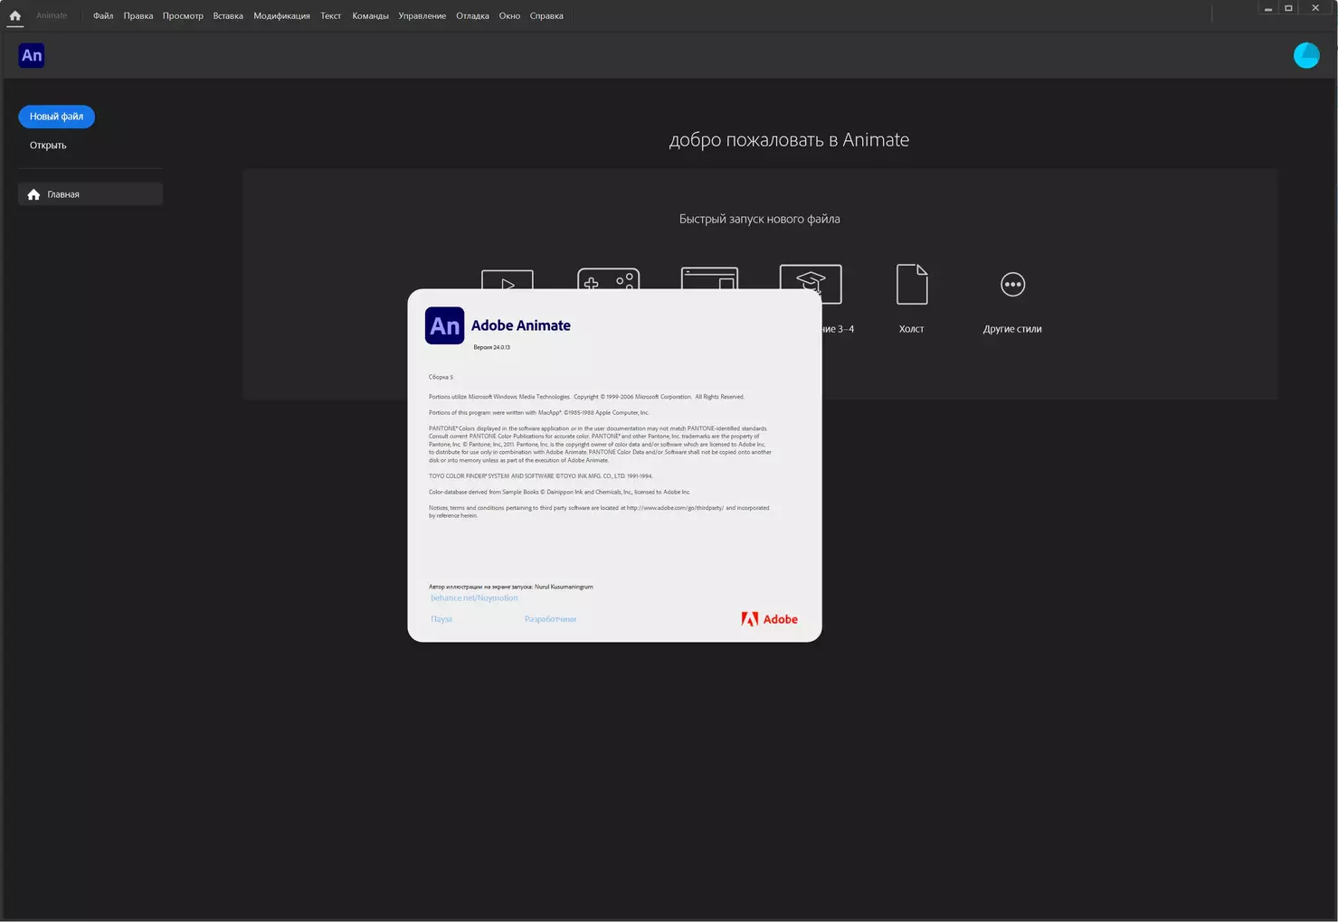Select the Главная sidebar item

(90, 194)
